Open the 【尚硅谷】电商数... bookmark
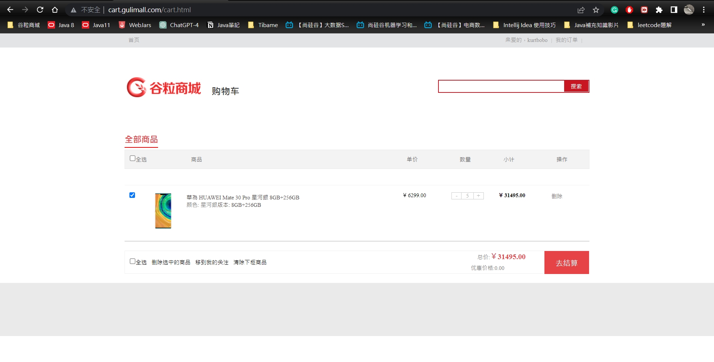 pyautogui.click(x=454, y=25)
